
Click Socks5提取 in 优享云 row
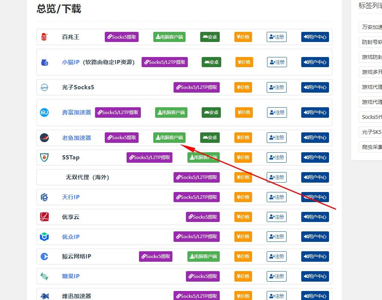[x=203, y=217]
